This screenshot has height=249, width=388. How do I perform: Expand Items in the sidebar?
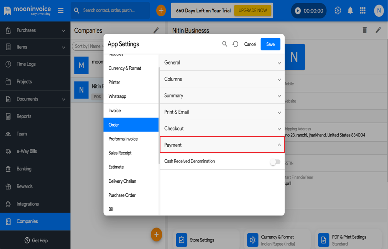(35, 47)
